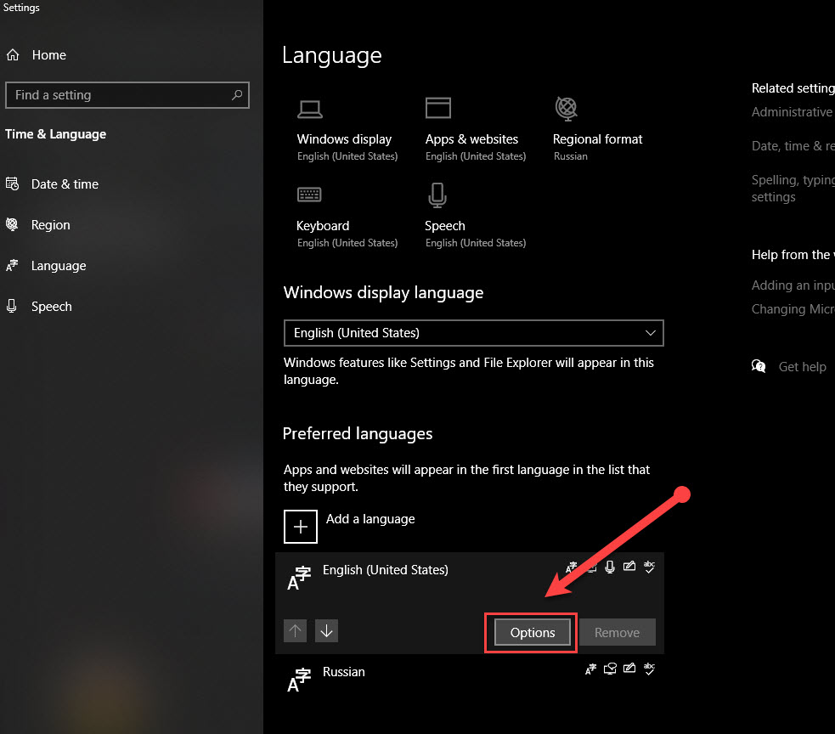Click the speech recognition icon on English row
The image size is (835, 734).
tap(610, 567)
